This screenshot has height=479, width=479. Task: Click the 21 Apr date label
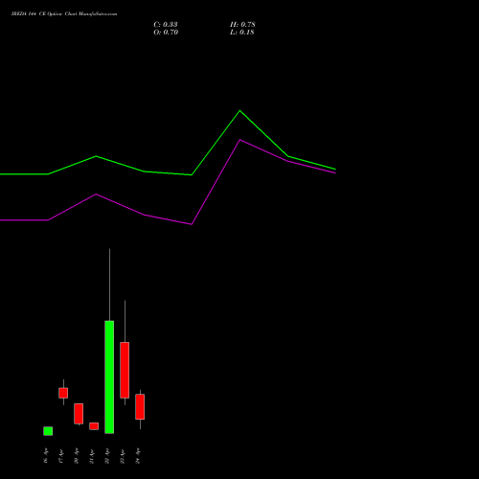point(92,456)
